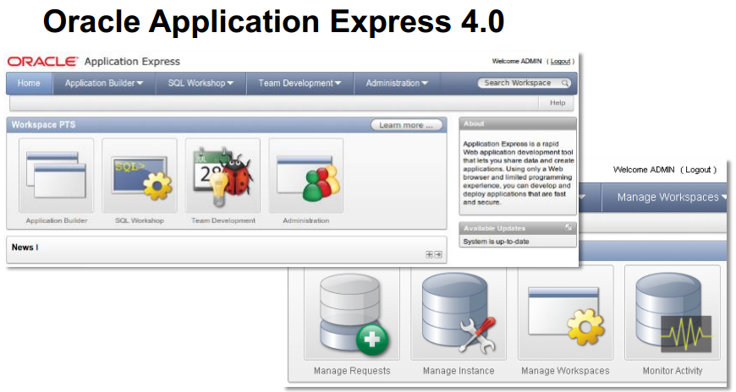Click the Manage Workspaces gear icon
Viewport: 736px width, 392px height.
[x=566, y=313]
